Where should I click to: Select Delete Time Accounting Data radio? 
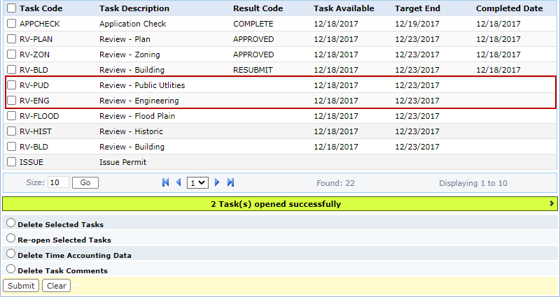pyautogui.click(x=10, y=254)
